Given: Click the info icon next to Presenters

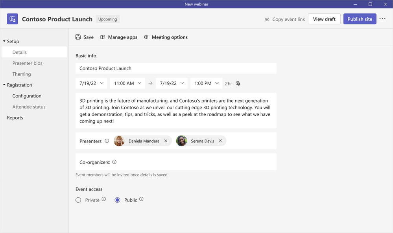Looking at the screenshot, I should point(107,141).
